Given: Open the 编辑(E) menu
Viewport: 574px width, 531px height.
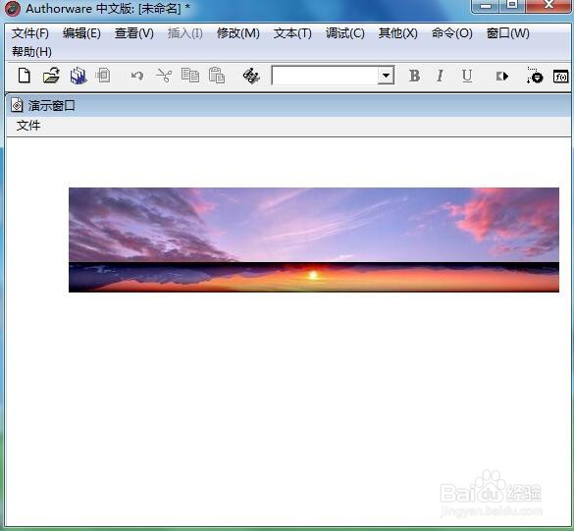Looking at the screenshot, I should pyautogui.click(x=81, y=33).
